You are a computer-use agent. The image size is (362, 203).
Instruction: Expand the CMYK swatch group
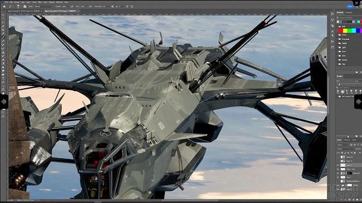[x=337, y=35]
